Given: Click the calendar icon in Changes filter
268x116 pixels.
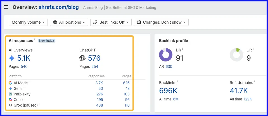Looking at the screenshot, I should (139, 22).
